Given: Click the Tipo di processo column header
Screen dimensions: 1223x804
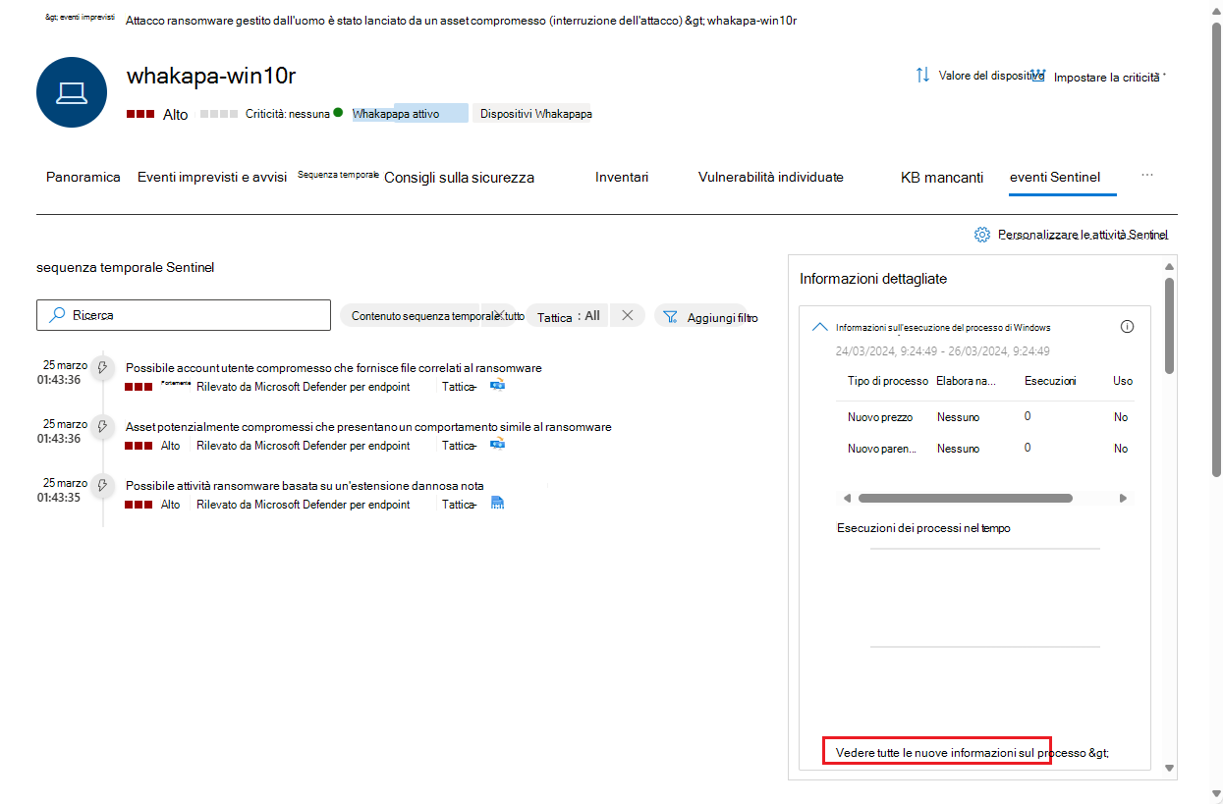Looking at the screenshot, I should pyautogui.click(x=888, y=380).
